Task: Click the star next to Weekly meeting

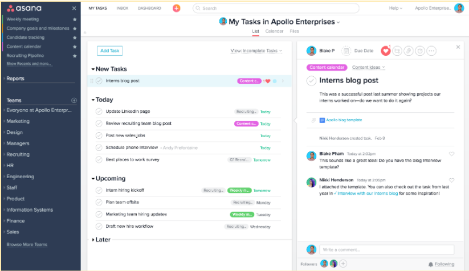Action: pyautogui.click(x=75, y=19)
